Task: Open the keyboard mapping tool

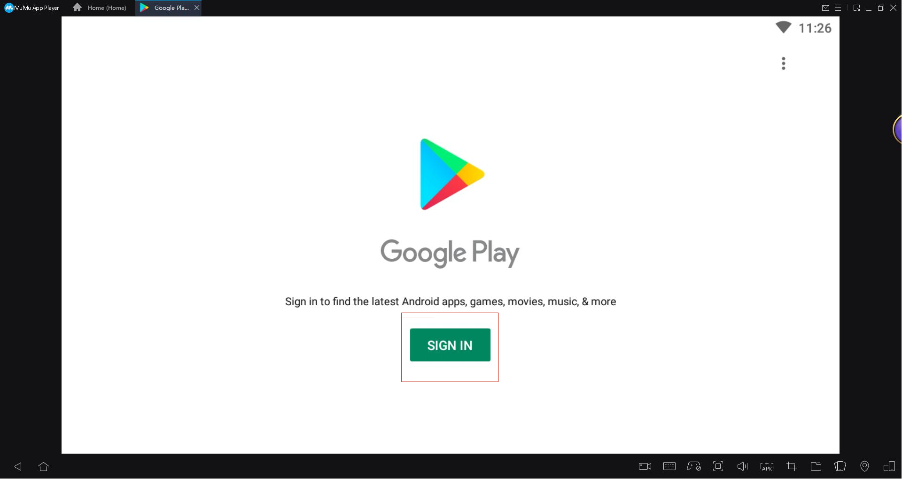Action: 669,466
